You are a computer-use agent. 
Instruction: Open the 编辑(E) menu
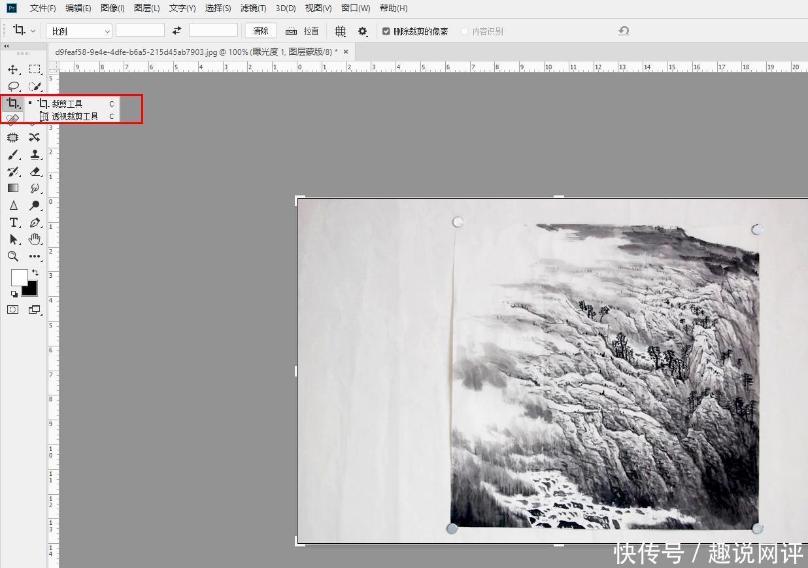pos(78,8)
